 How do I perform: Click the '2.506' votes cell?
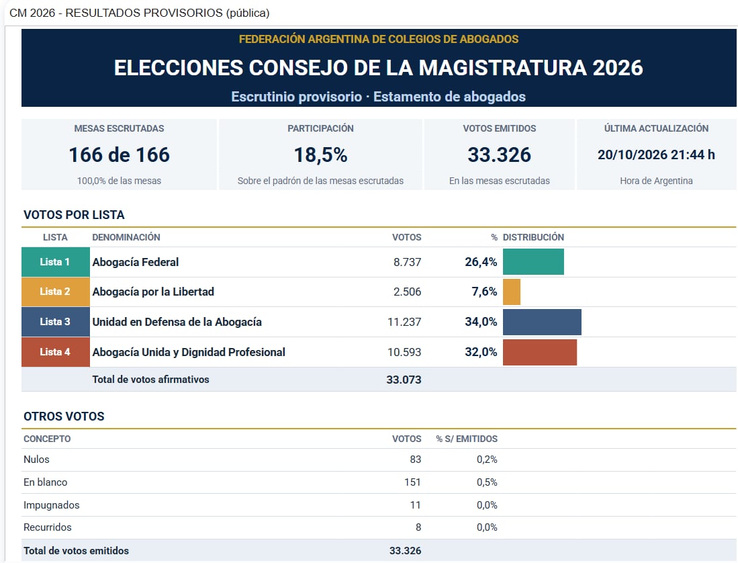click(407, 292)
